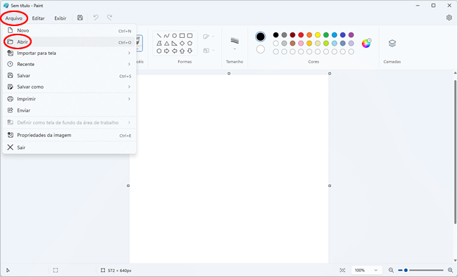Select Enviar in the file menu
Screen dimensions: 458x277
click(69, 110)
